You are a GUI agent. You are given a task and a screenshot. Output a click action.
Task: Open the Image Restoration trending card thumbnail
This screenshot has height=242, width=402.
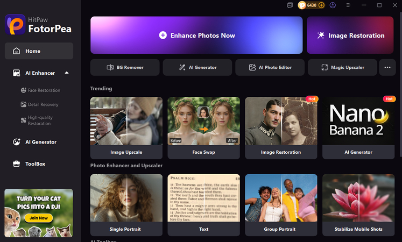pos(281,121)
